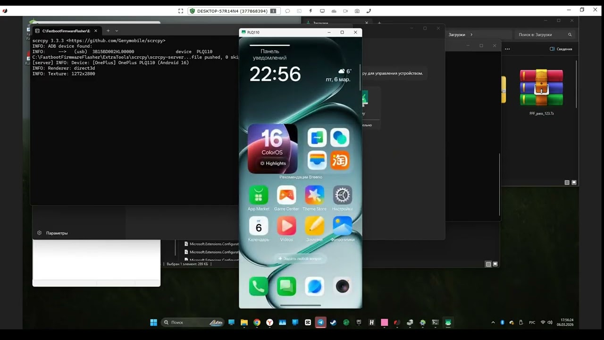Open Steam from the taskbar
The image size is (604, 340).
[334, 323]
